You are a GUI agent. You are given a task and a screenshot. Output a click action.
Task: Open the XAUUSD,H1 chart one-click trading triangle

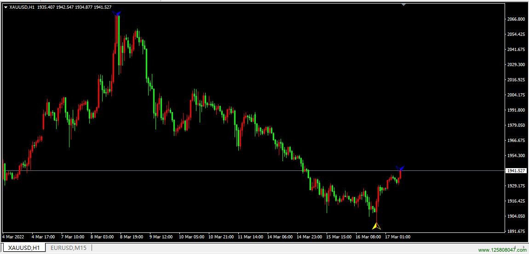(x=6, y=7)
